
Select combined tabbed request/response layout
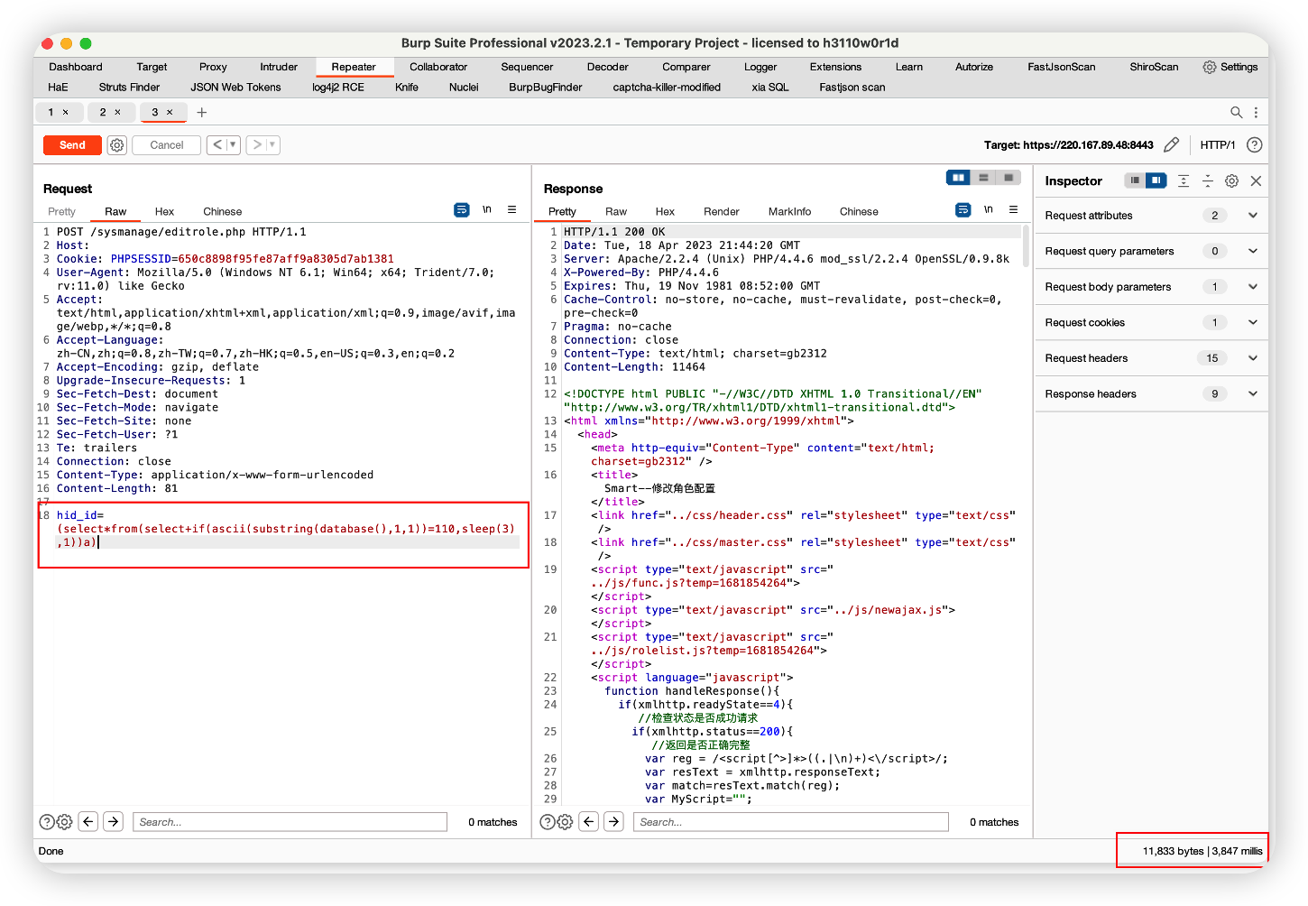1009,178
